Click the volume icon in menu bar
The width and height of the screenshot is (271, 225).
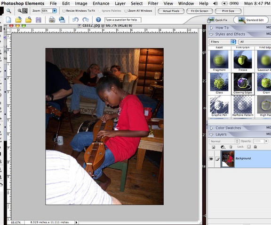(215, 3)
